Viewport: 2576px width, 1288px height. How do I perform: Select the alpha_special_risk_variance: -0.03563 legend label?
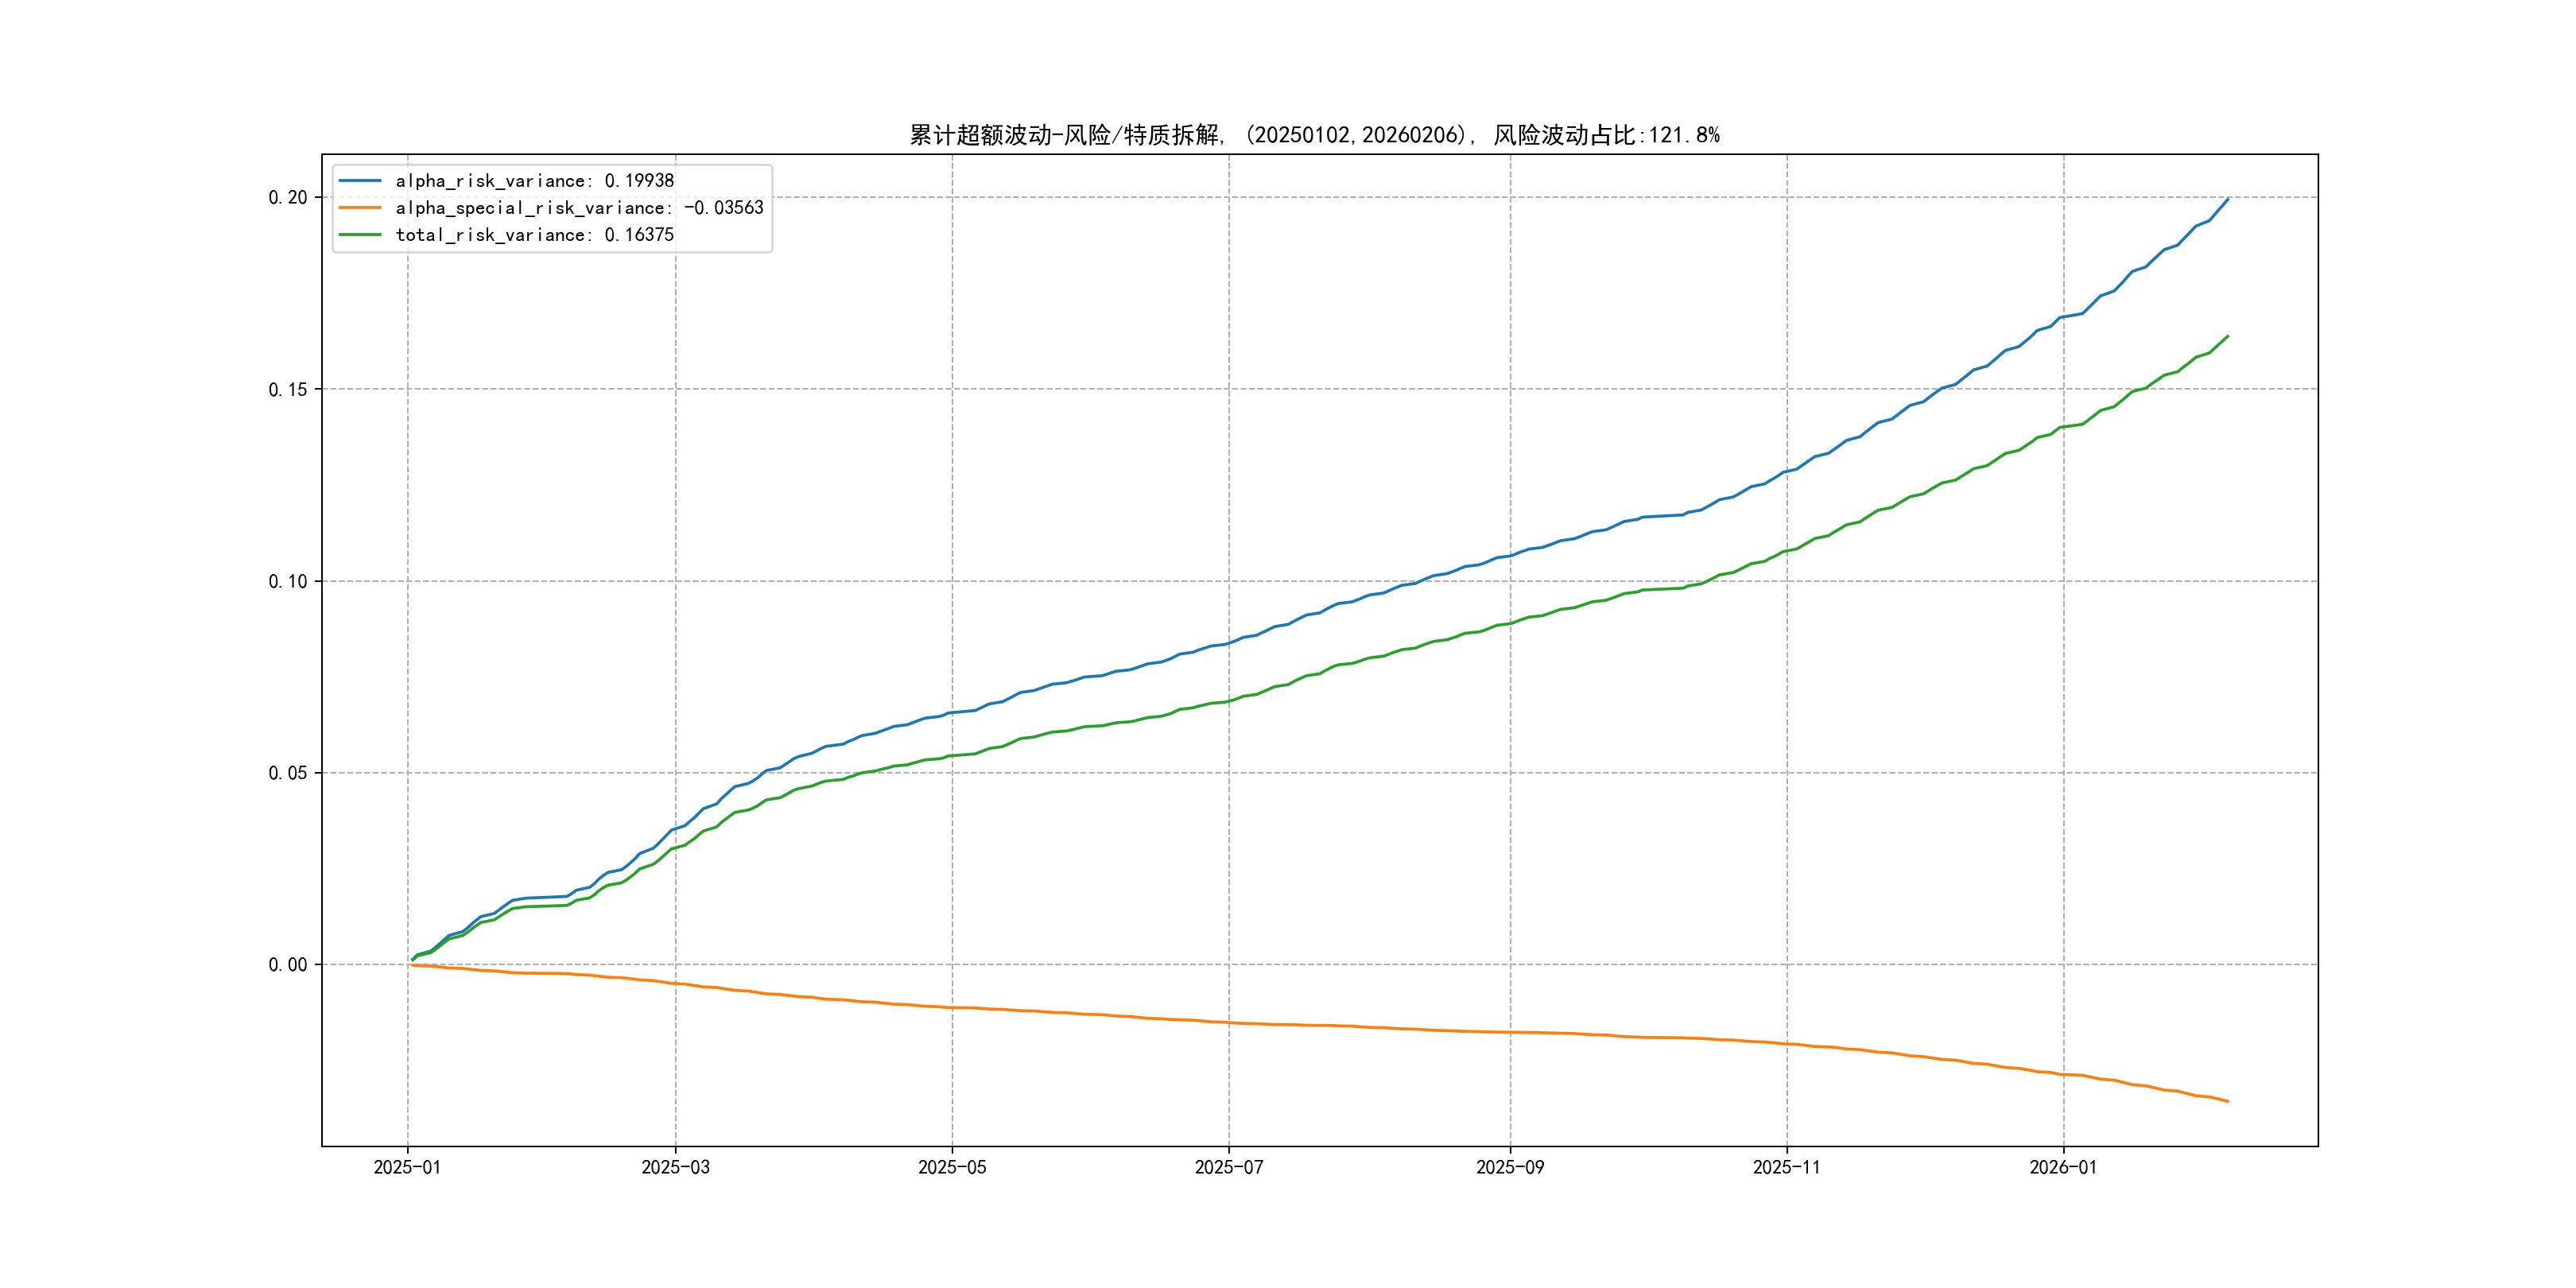(579, 208)
